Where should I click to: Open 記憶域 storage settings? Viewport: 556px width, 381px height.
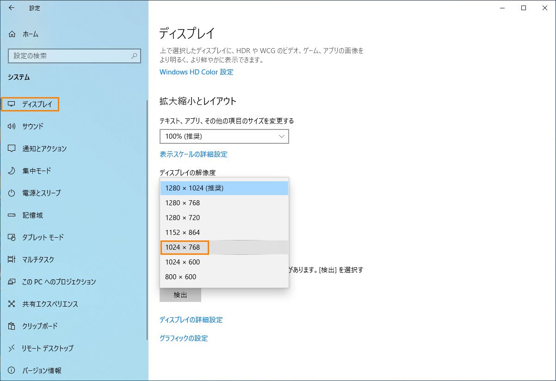pyautogui.click(x=12, y=215)
